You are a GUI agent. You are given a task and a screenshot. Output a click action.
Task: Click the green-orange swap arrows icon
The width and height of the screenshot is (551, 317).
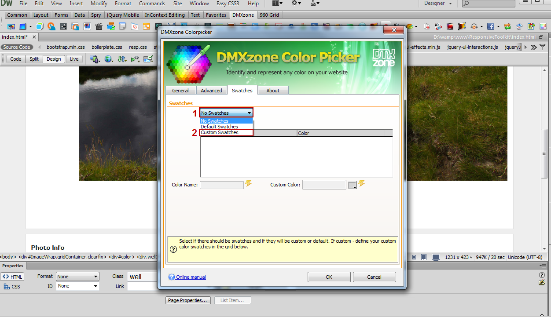click(x=507, y=26)
